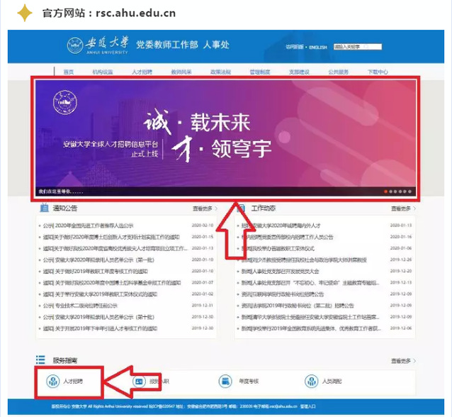Screen dimensions: 452x417
Task: Switch site language via ENGLISH link
Action: (318, 47)
